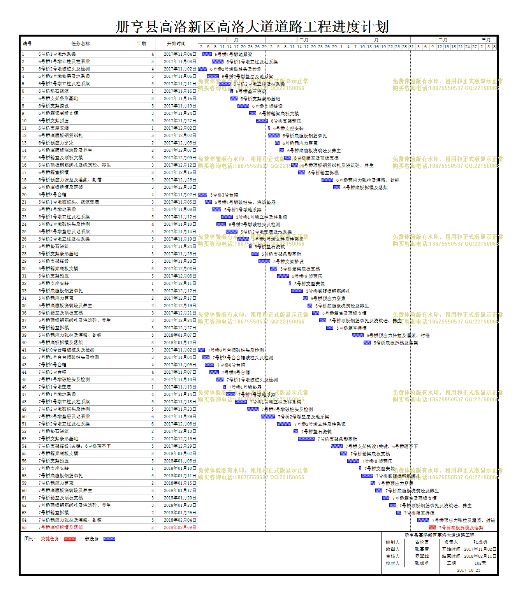Click the 校对人 label in info table
This screenshot has height=594, width=517.
click(x=393, y=563)
